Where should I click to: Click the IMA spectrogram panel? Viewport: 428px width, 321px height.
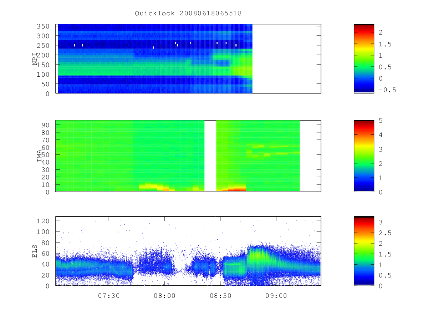point(188,156)
